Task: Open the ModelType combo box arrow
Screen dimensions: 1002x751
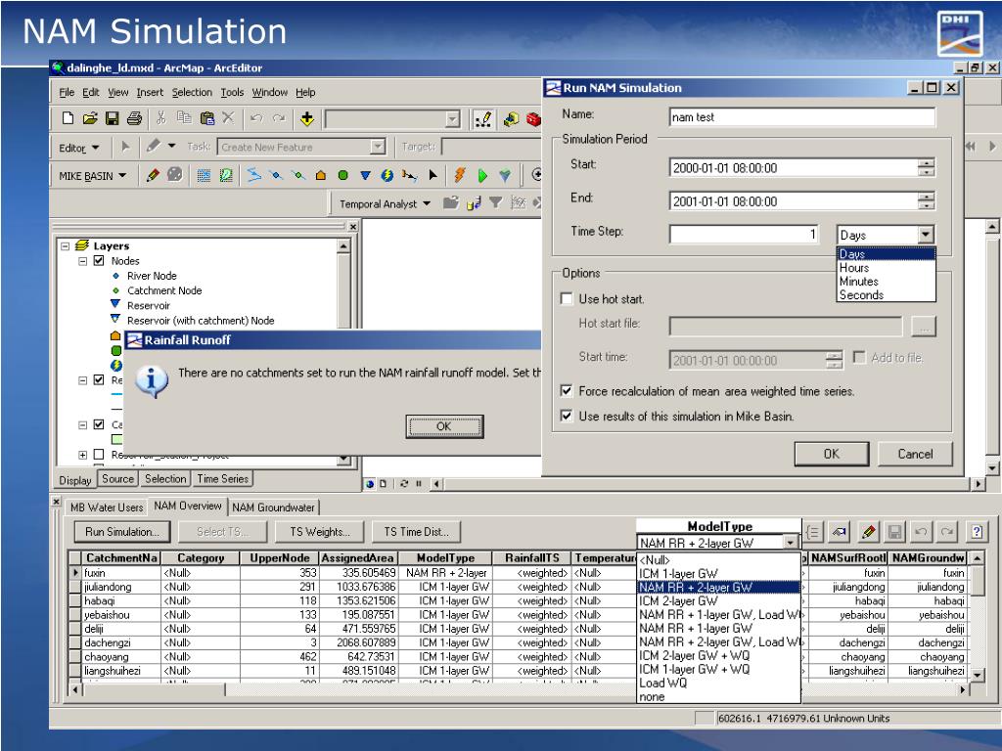Action: (791, 542)
